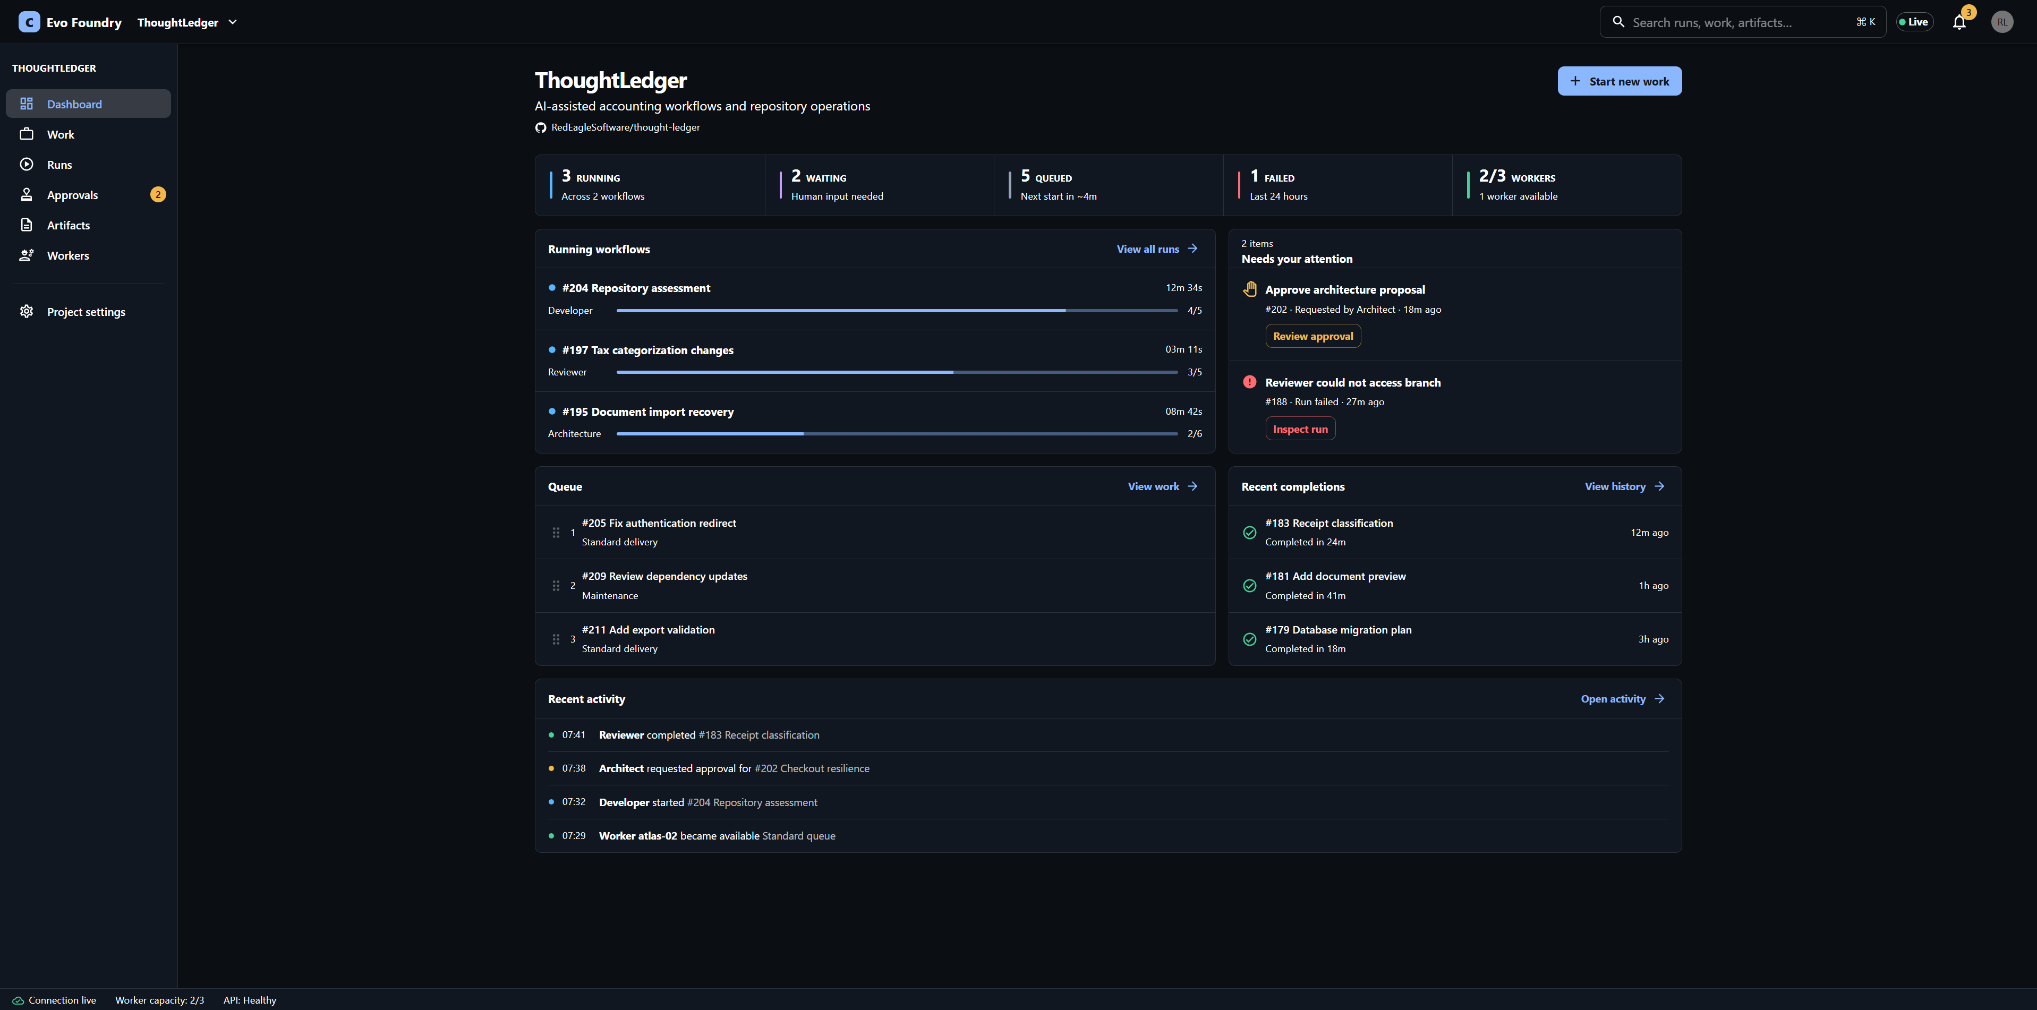Click 'Worker atlas-02 became available' activity row

click(x=1108, y=836)
